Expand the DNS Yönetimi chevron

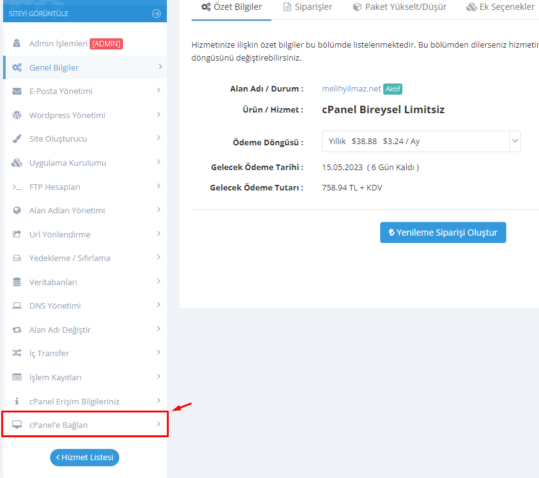[x=159, y=305]
